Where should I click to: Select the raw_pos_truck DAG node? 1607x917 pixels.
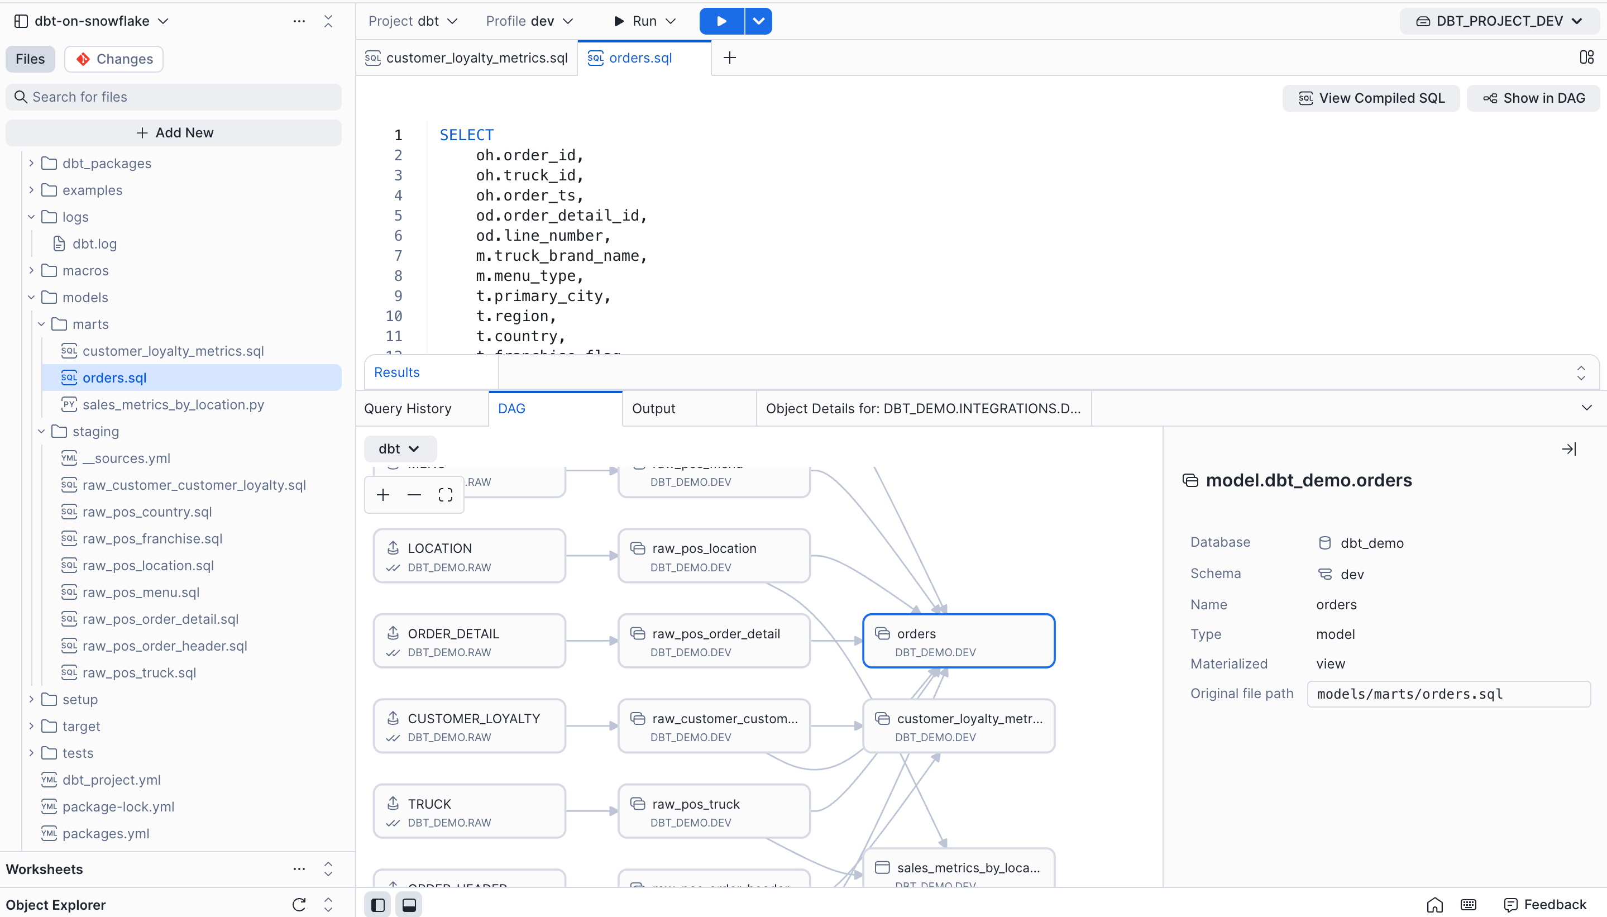(714, 812)
